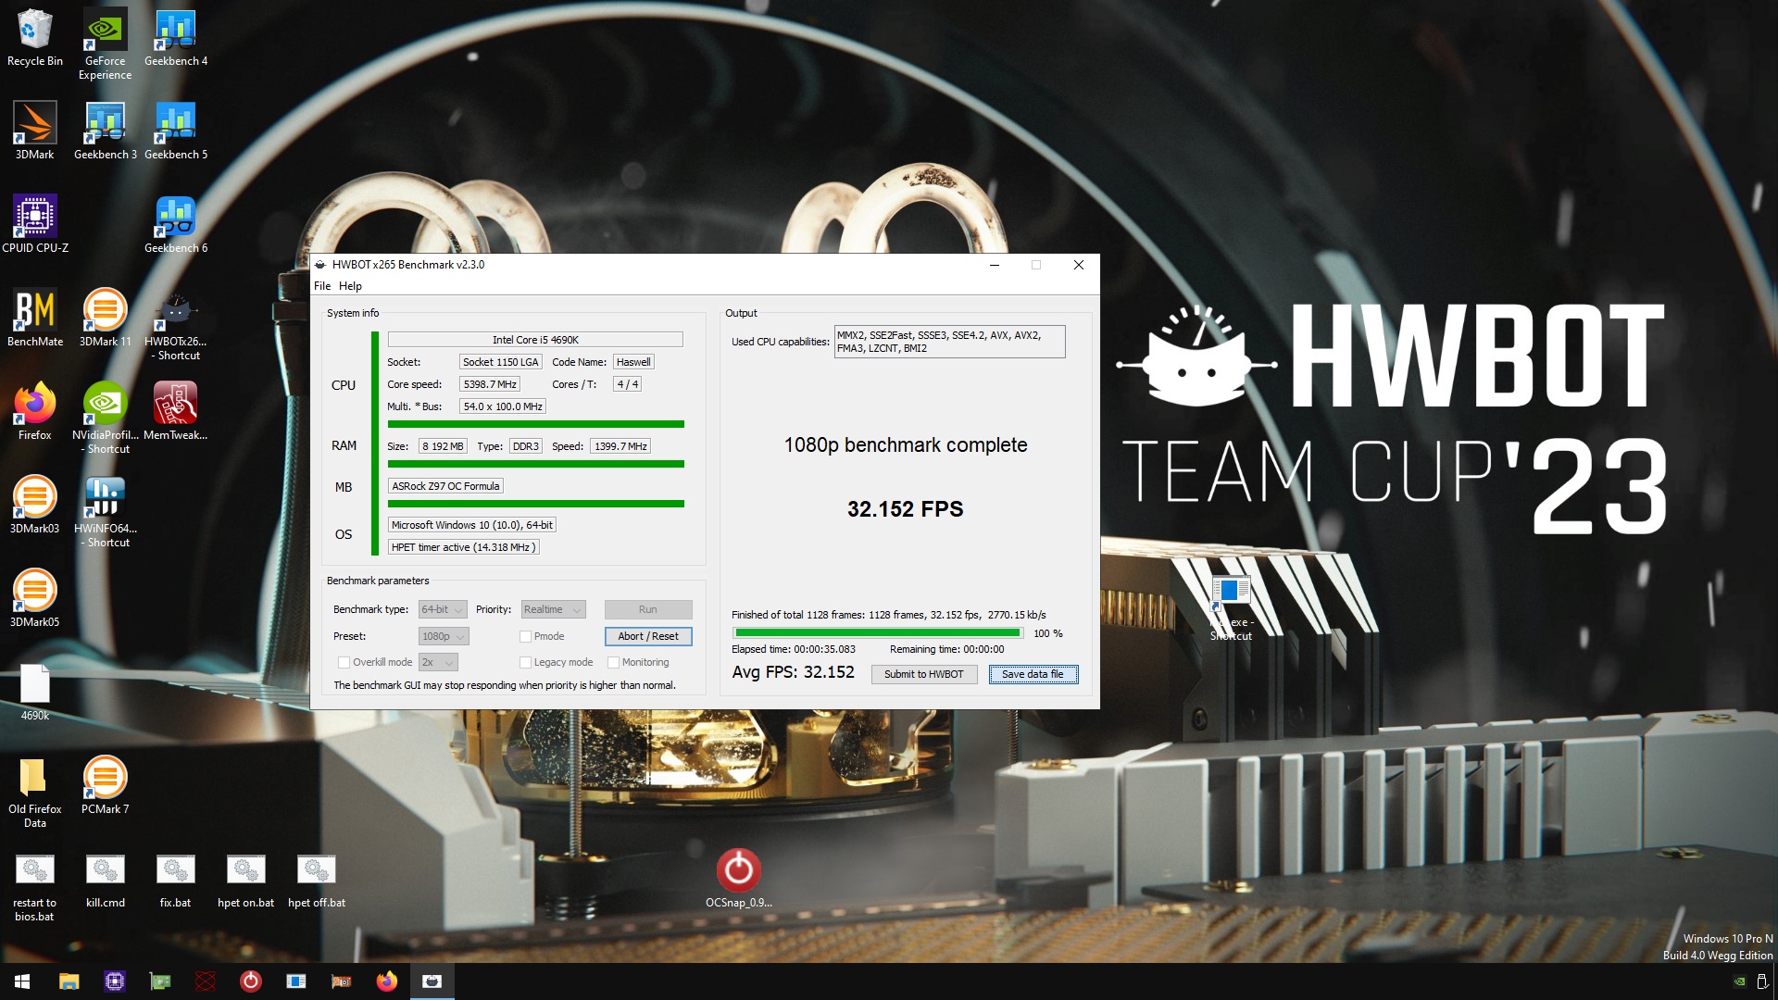Enable the Monitoring checkbox

coord(613,662)
